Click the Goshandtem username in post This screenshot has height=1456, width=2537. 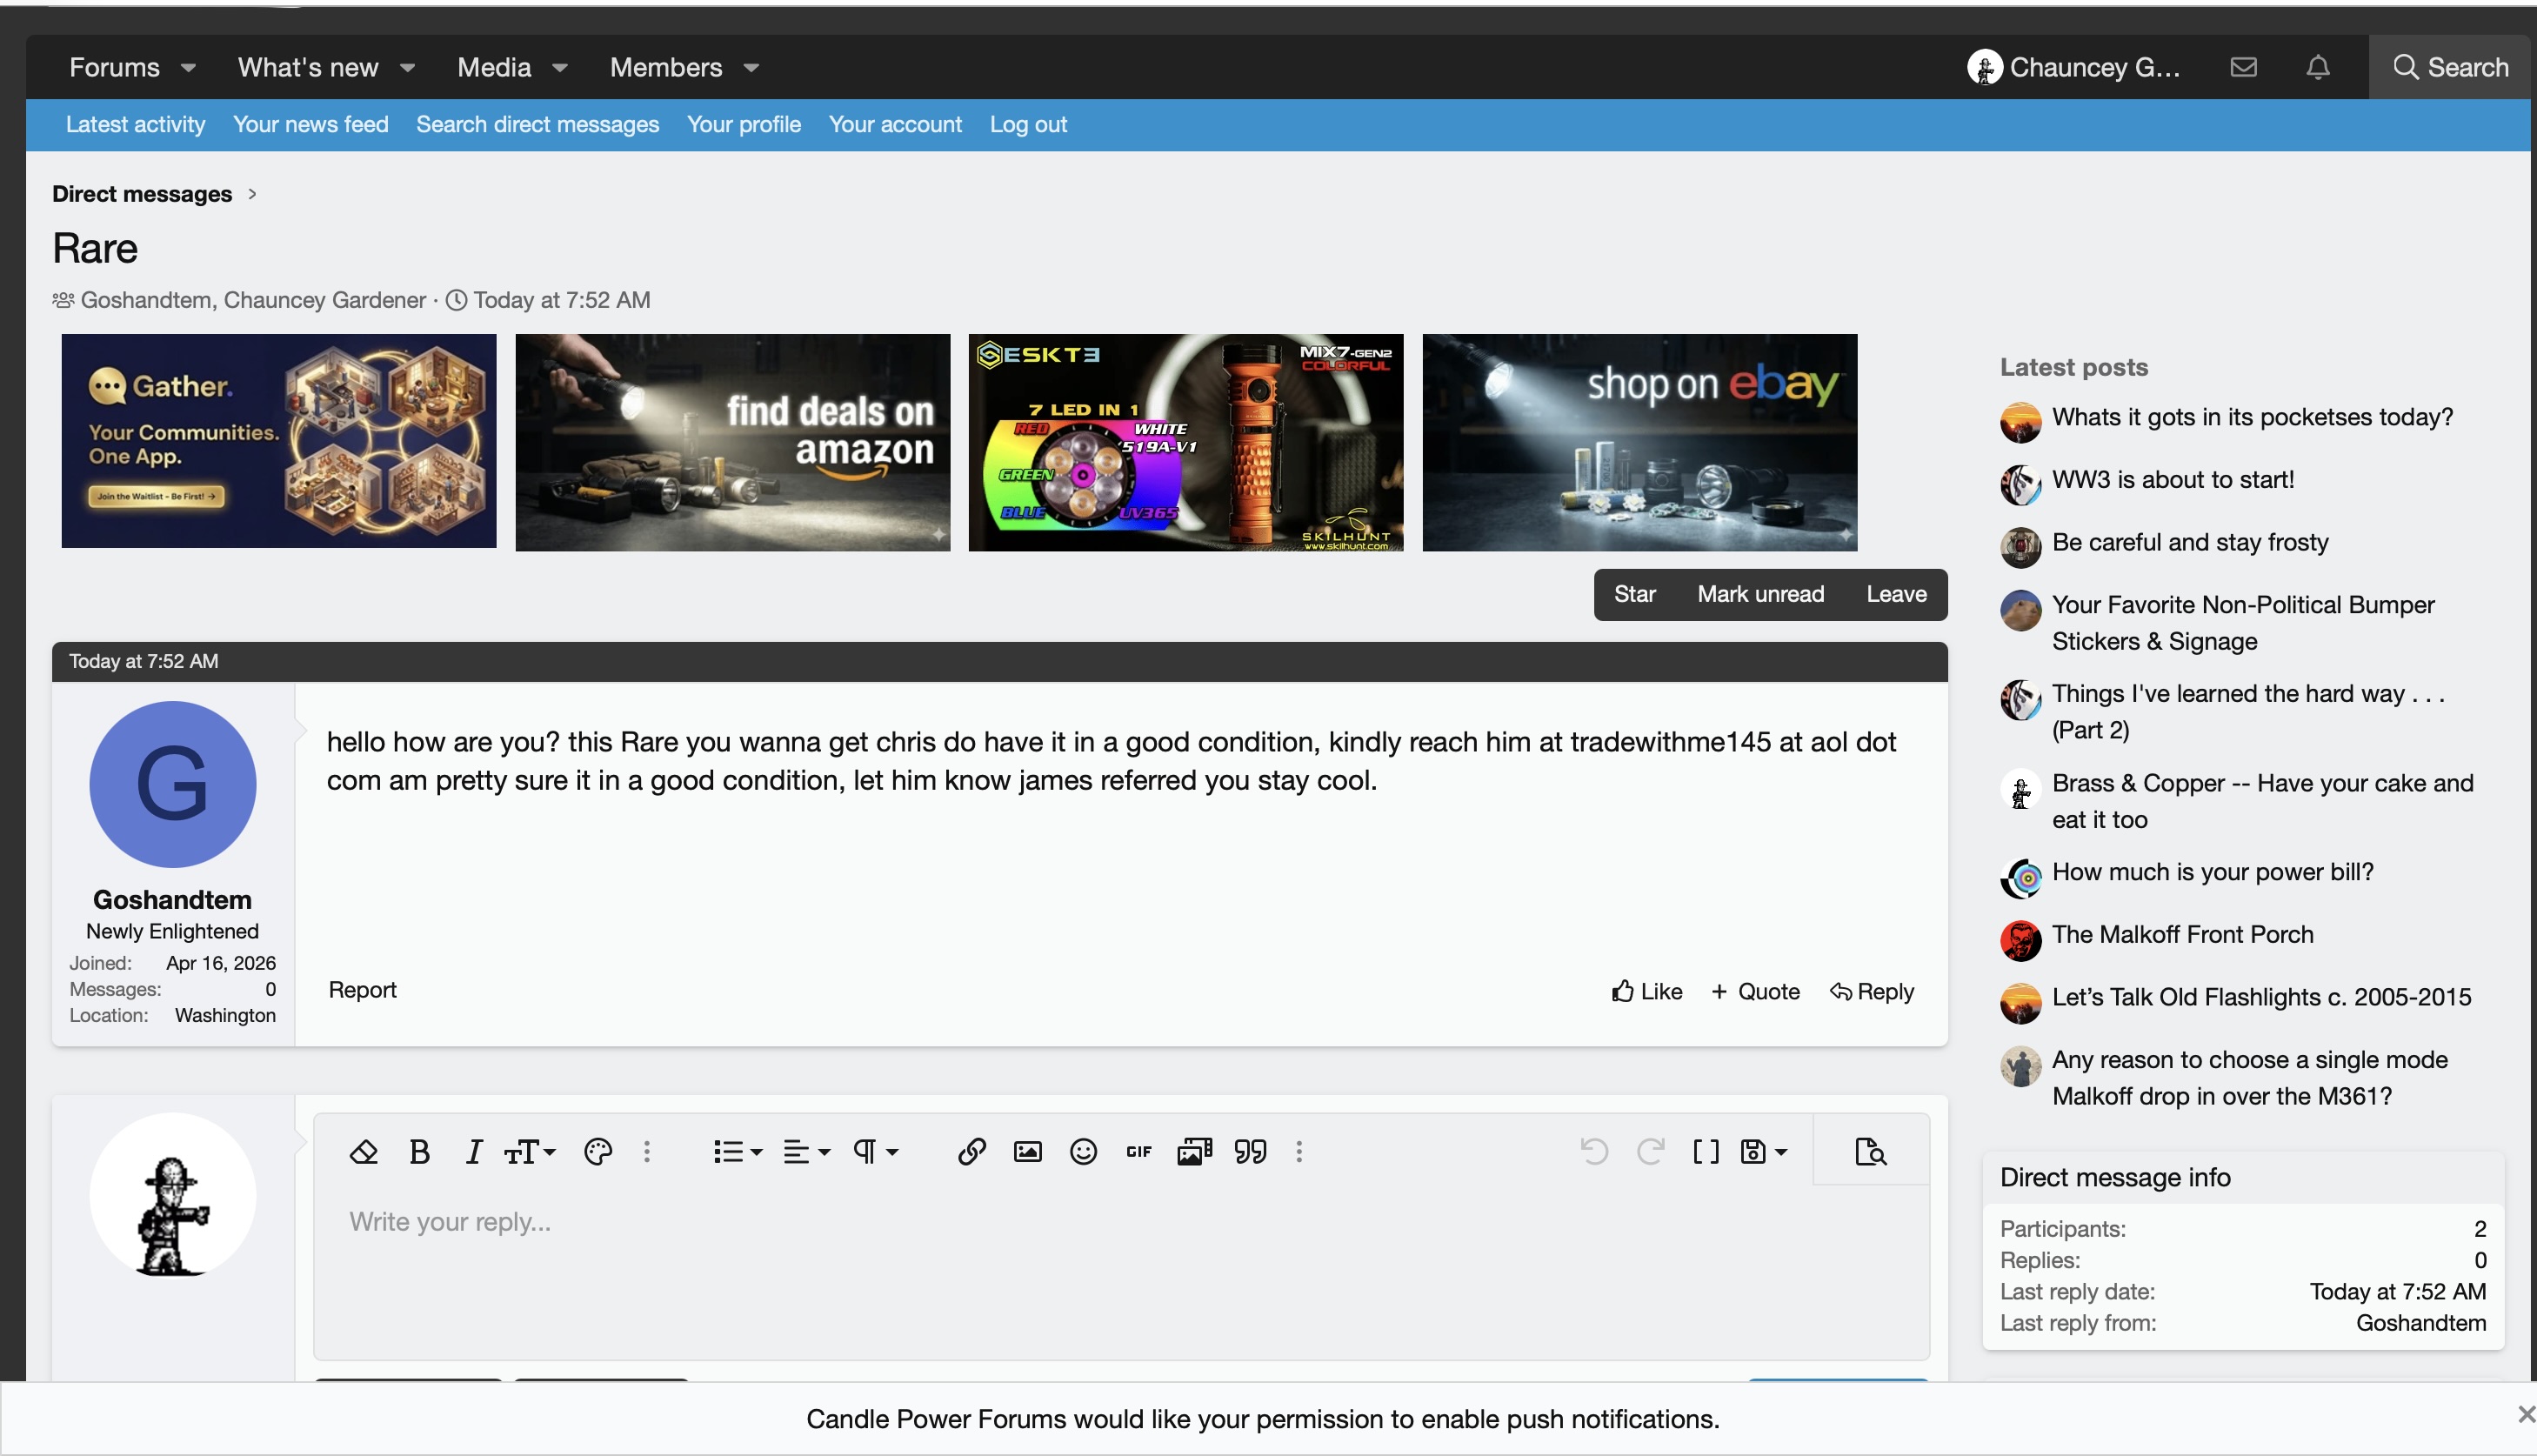point(172,899)
